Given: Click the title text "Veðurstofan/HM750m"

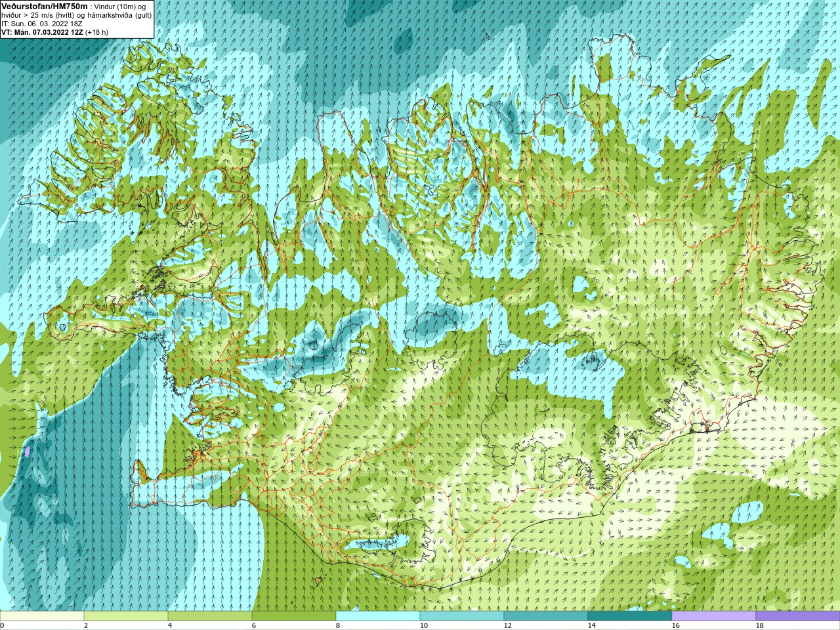Looking at the screenshot, I should click(x=44, y=6).
